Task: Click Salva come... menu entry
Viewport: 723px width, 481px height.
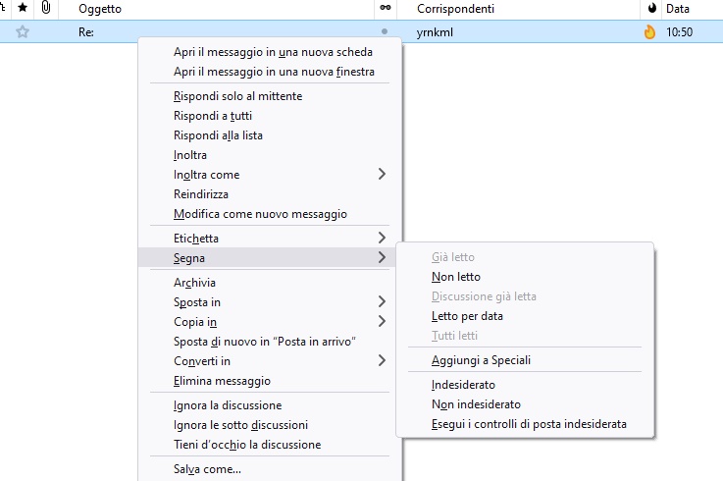Action: (270, 468)
